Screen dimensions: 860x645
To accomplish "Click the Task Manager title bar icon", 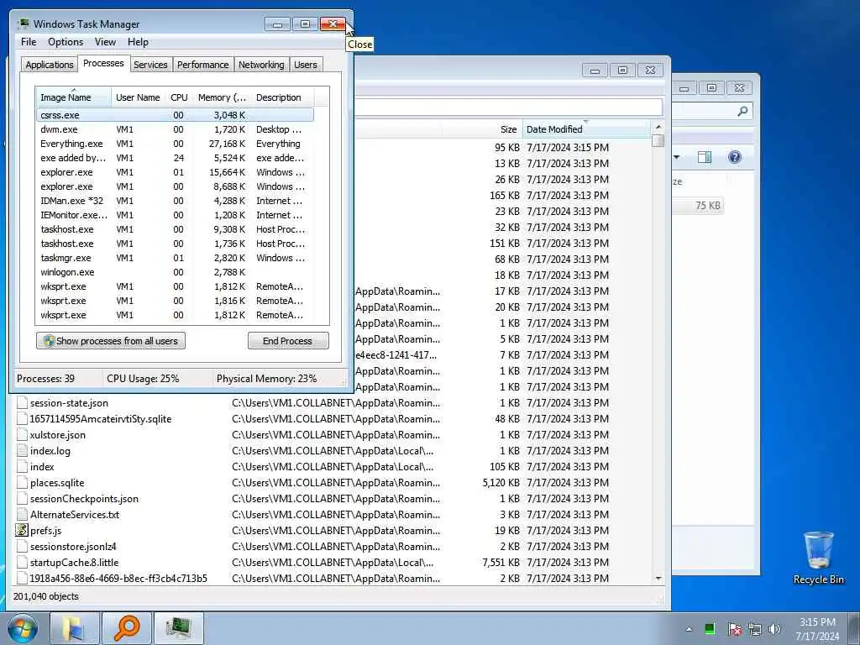I will 23,24.
